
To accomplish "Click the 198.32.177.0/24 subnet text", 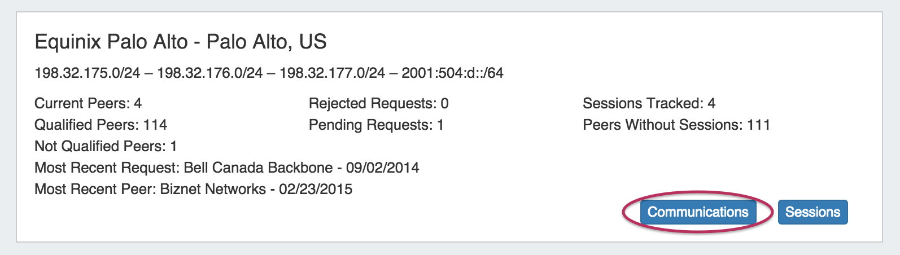I will (332, 73).
